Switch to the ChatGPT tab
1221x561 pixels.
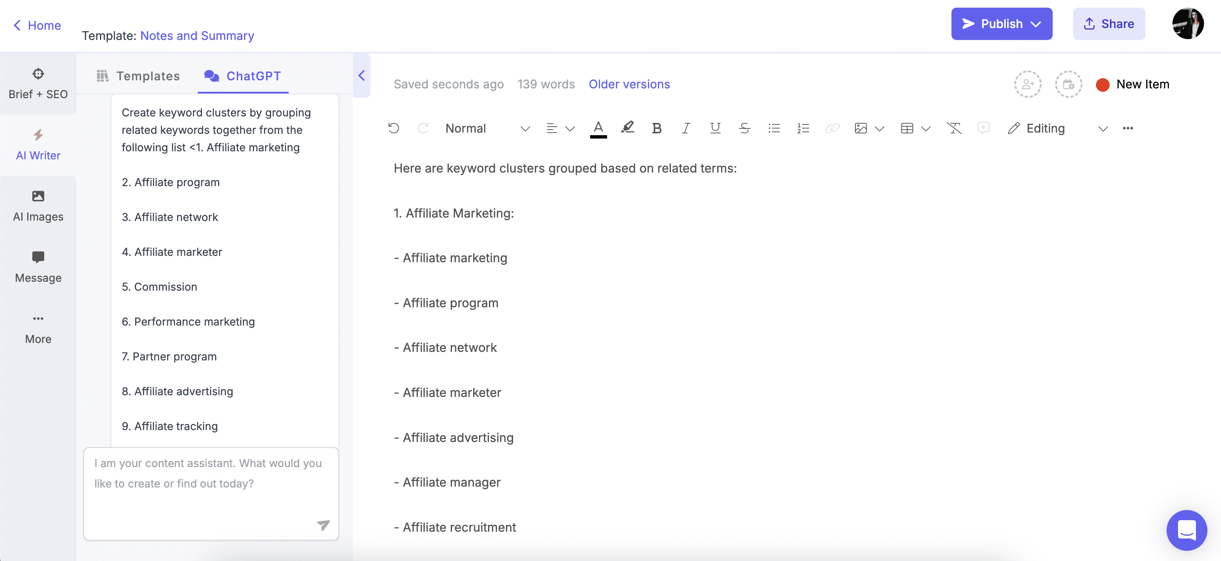coord(242,76)
